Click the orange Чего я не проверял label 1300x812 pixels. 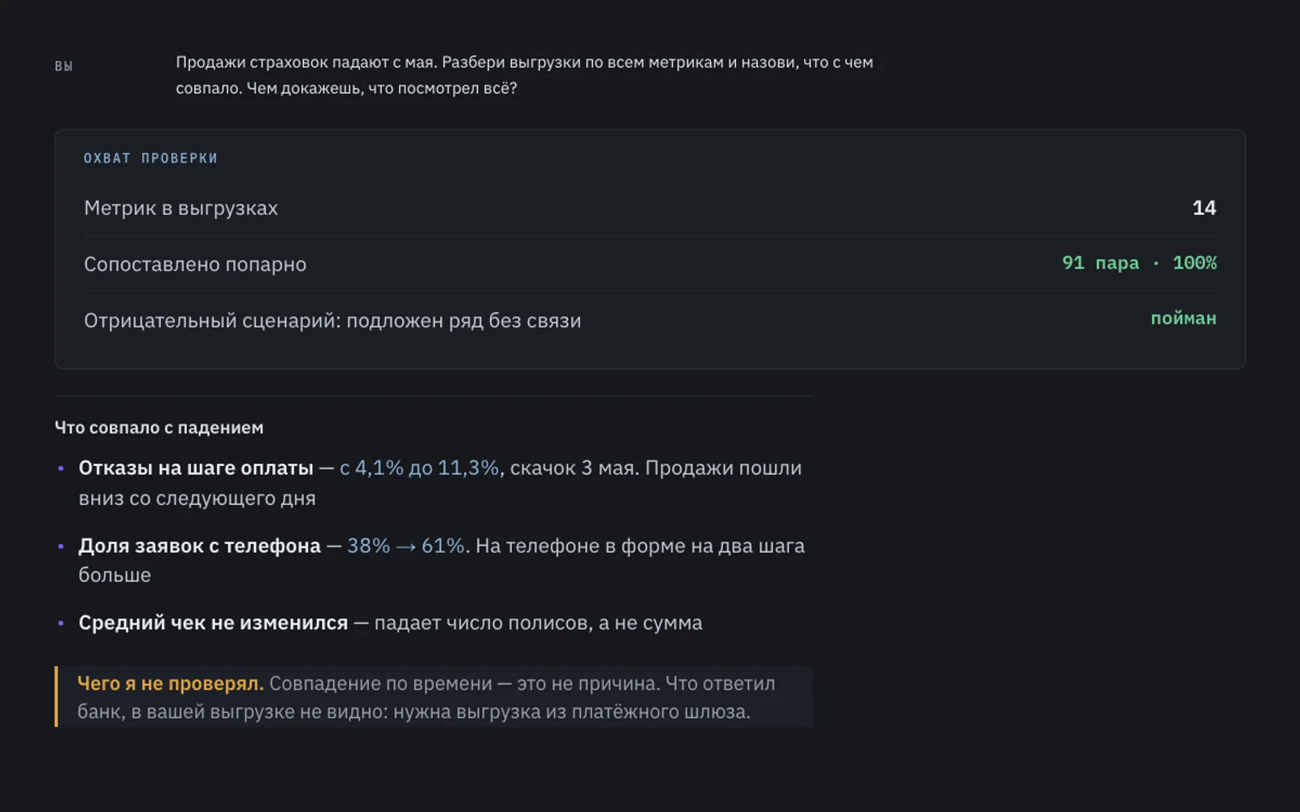[x=171, y=684]
